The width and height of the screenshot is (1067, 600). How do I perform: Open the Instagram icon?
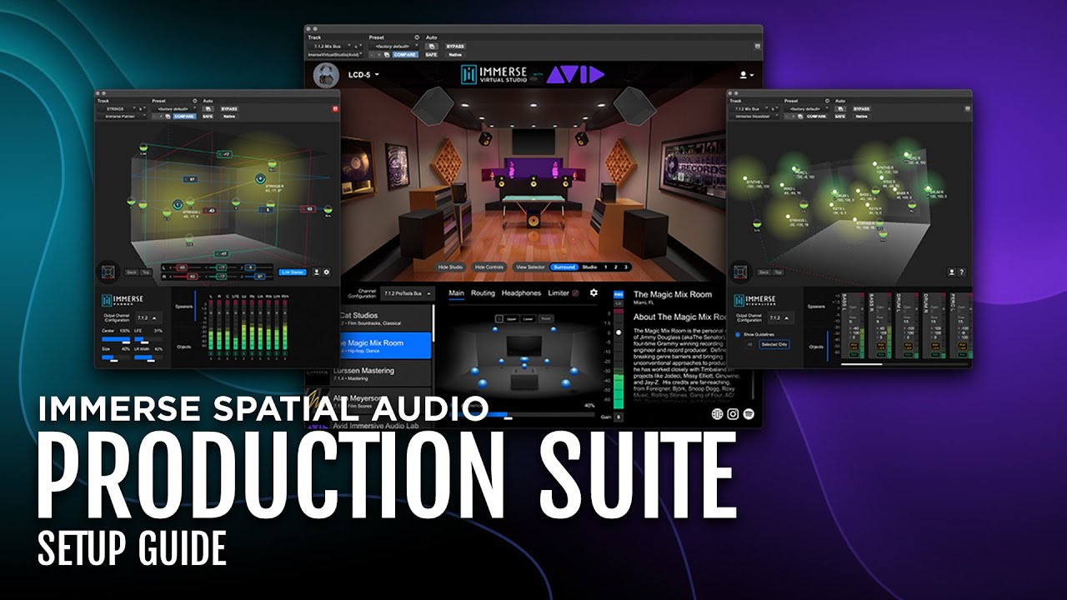[x=733, y=414]
